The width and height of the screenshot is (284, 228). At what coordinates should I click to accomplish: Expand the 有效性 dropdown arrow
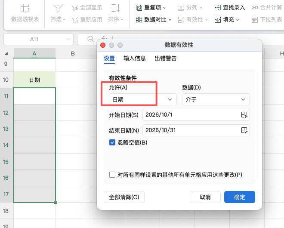point(206,20)
